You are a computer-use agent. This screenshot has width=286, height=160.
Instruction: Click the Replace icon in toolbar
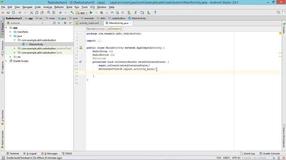pyautogui.click(x=54, y=13)
